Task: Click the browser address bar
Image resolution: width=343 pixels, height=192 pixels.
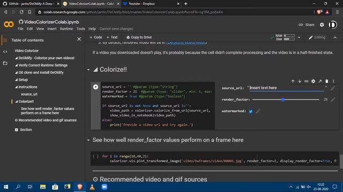Action: click(175, 12)
